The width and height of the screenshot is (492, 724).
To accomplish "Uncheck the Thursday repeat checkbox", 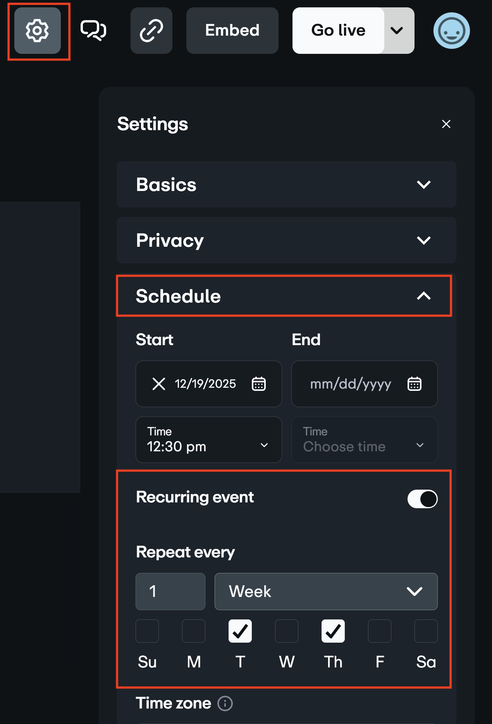I will (x=333, y=631).
